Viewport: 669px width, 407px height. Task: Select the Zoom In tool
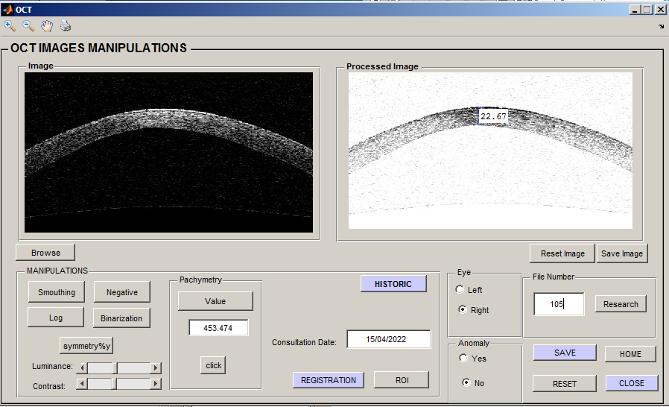(x=10, y=26)
